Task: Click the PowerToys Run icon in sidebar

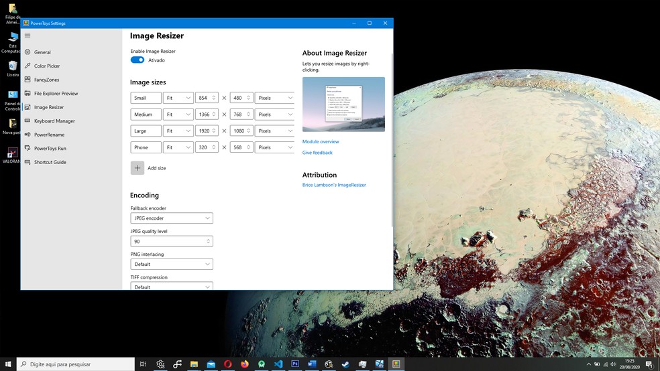Action: (x=27, y=149)
